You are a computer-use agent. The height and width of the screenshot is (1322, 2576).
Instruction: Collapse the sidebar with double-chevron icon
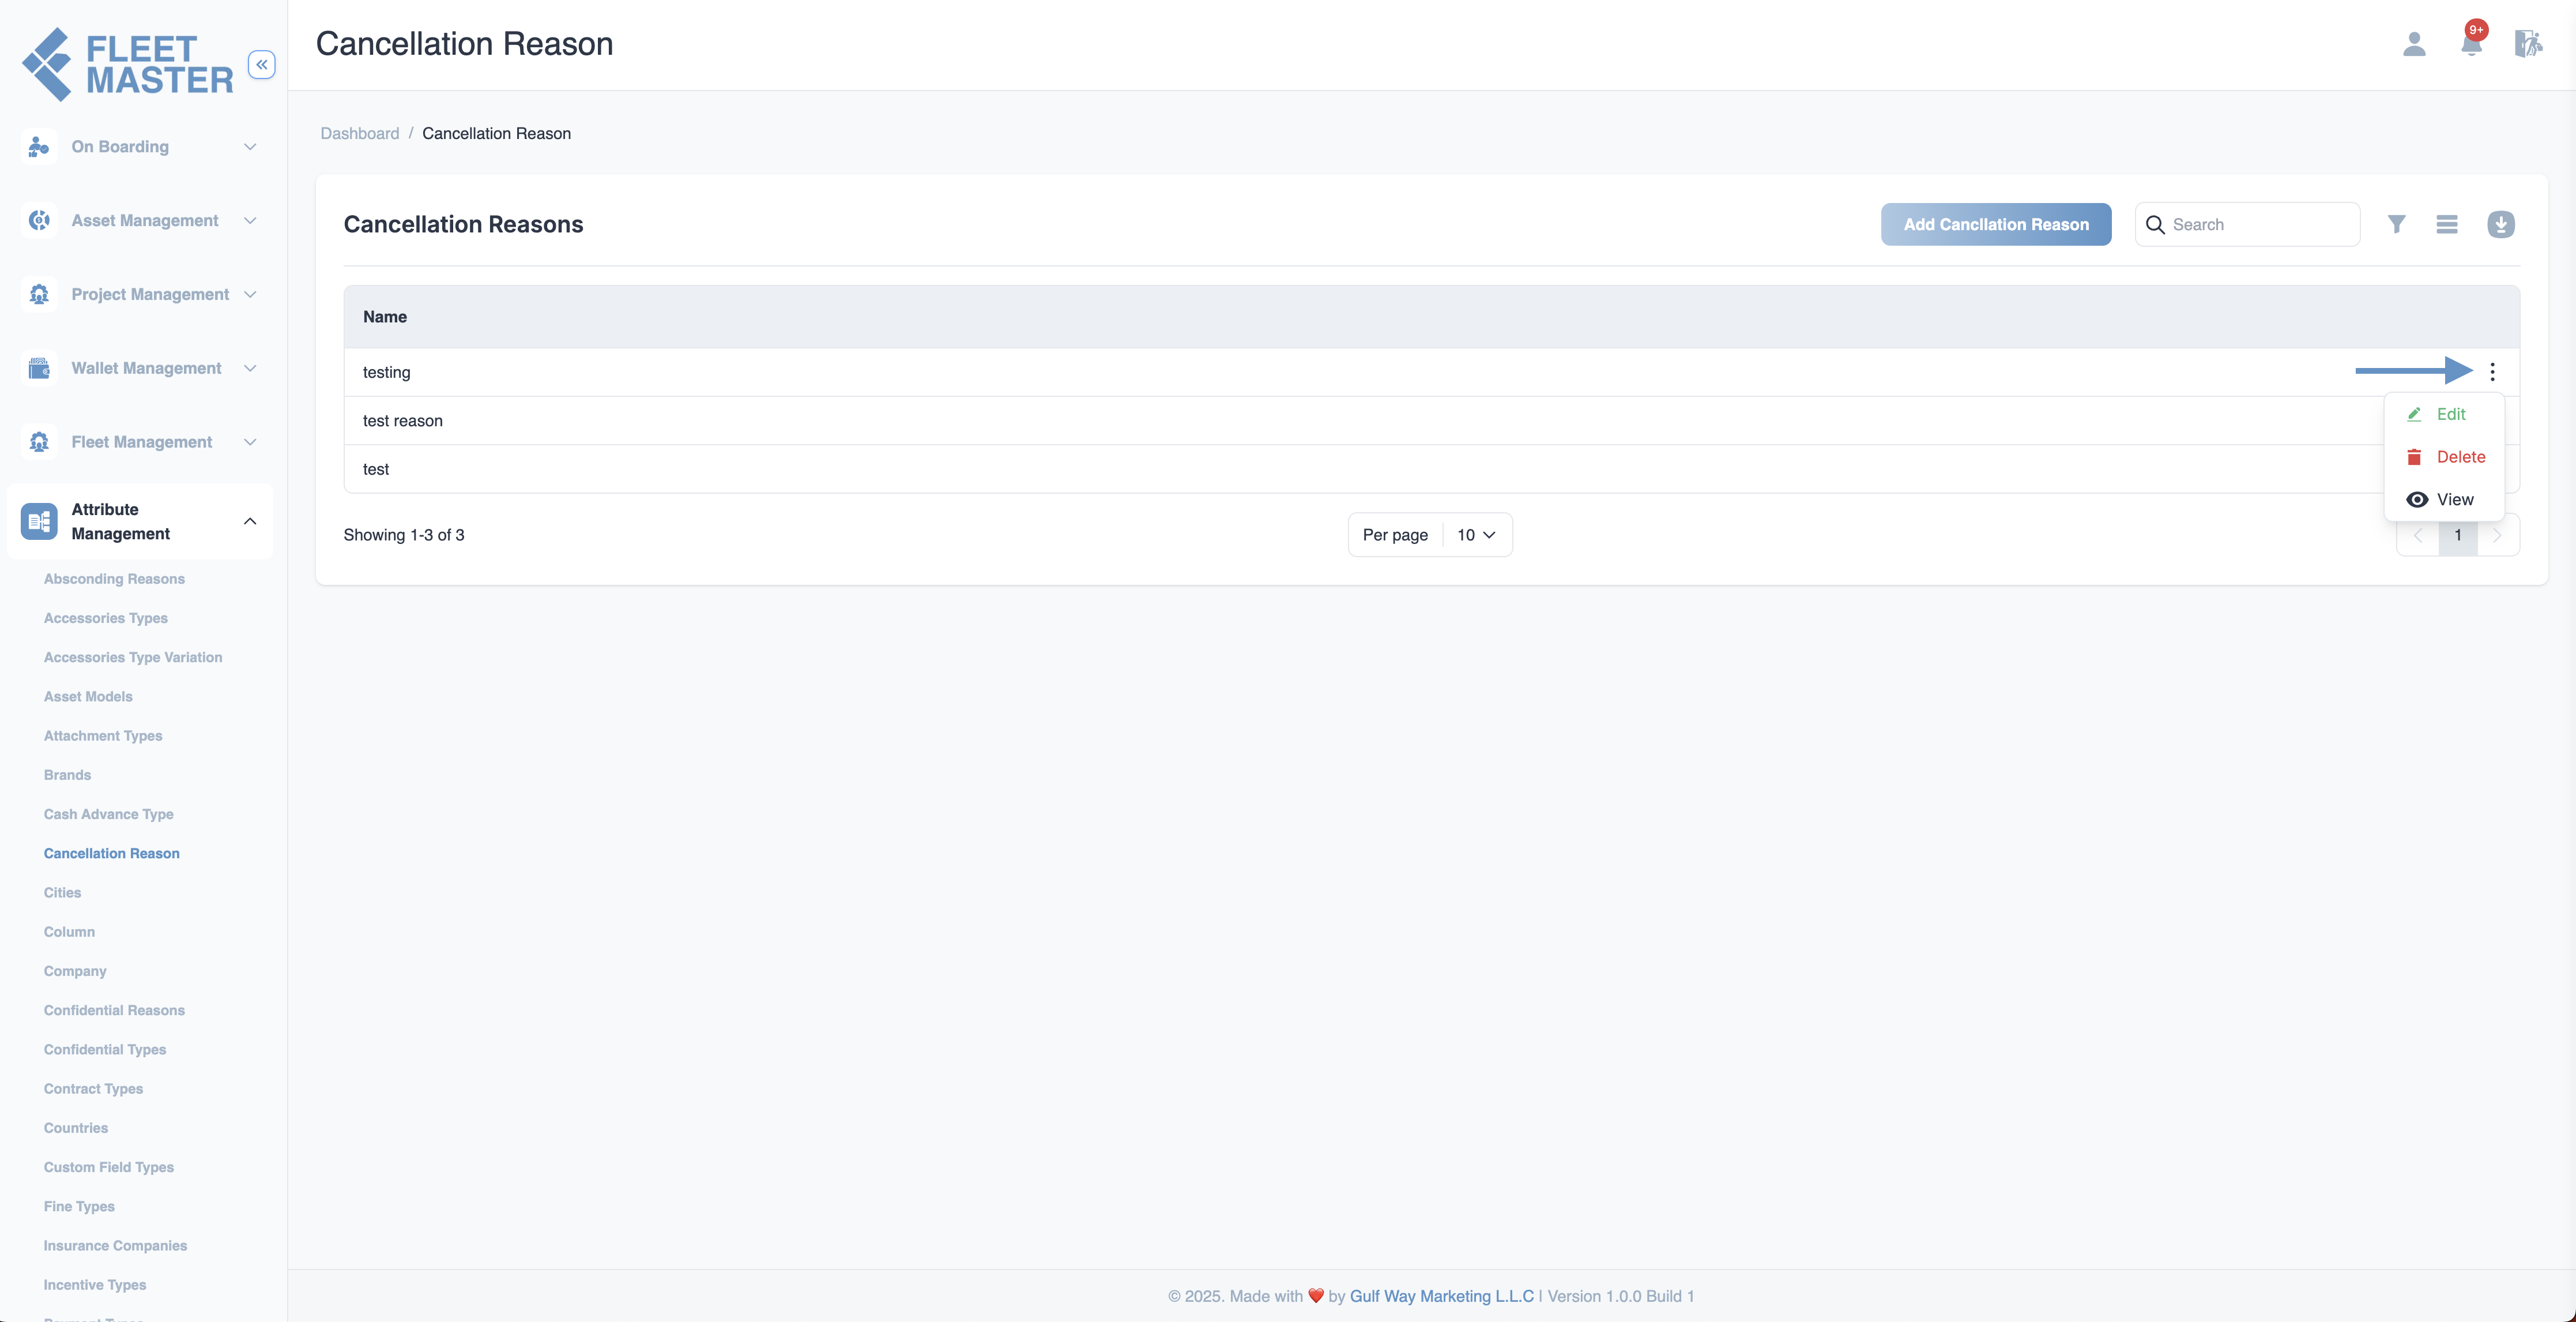click(x=261, y=65)
